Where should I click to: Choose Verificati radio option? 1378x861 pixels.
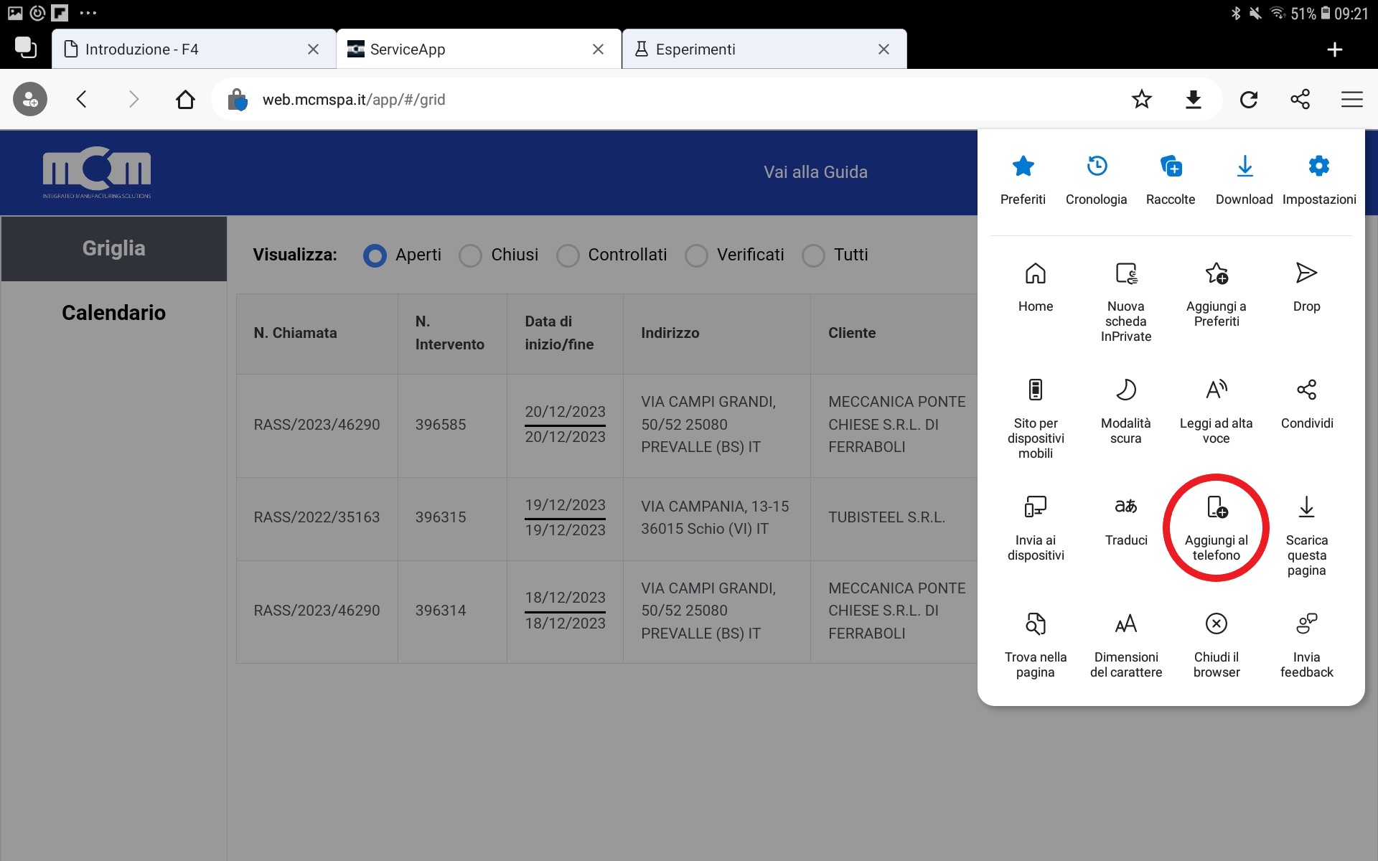696,255
